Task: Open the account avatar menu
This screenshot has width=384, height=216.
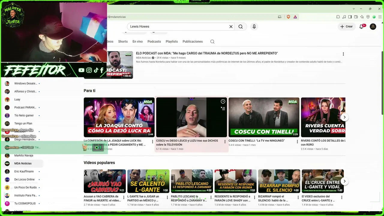Action: pos(373,27)
